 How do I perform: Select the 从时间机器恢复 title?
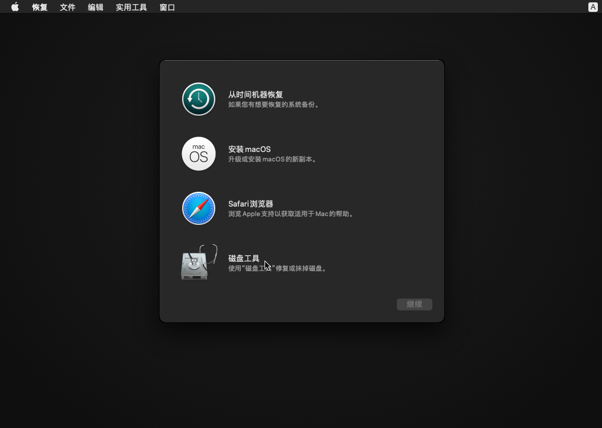click(x=256, y=94)
